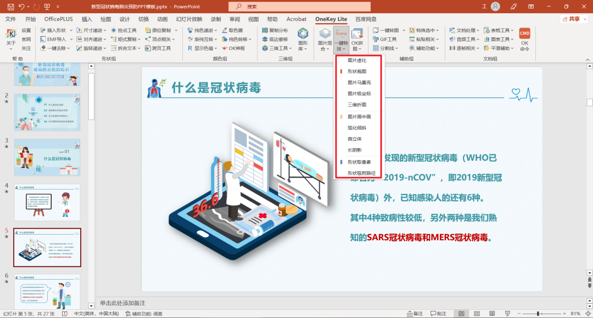Click the fit slide to window icon

588,314
